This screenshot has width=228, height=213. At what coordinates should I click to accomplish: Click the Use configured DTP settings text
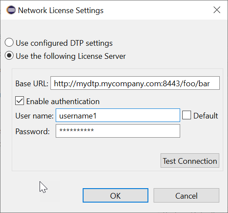tap(64, 43)
